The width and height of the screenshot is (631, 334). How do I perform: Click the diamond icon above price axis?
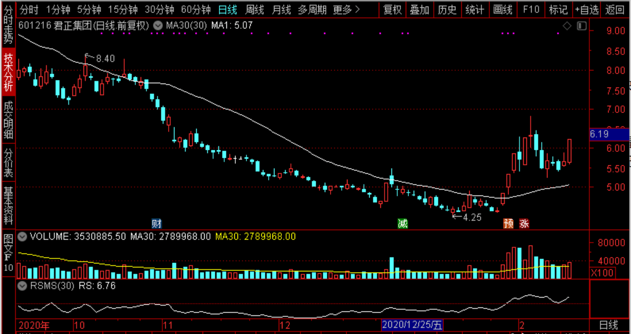coord(567,26)
